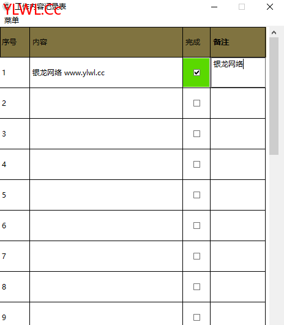Select the checkbox for row 8
Screen dimensions: 284x325
point(196,286)
